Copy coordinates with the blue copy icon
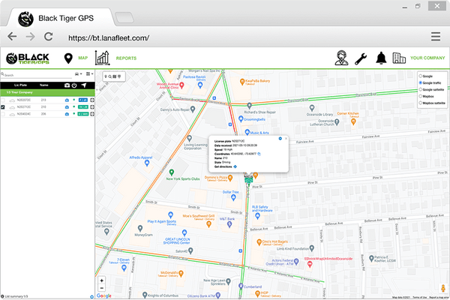The height and width of the screenshot is (300, 450). point(259,154)
